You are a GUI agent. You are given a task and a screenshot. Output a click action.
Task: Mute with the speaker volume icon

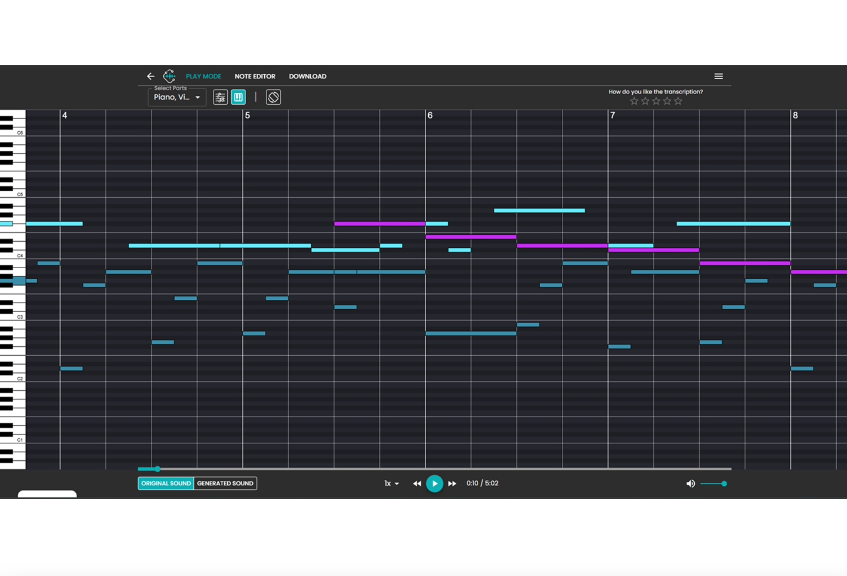coord(690,483)
